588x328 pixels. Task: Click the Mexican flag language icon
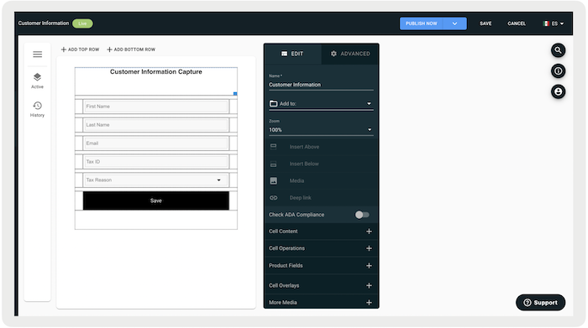point(546,23)
